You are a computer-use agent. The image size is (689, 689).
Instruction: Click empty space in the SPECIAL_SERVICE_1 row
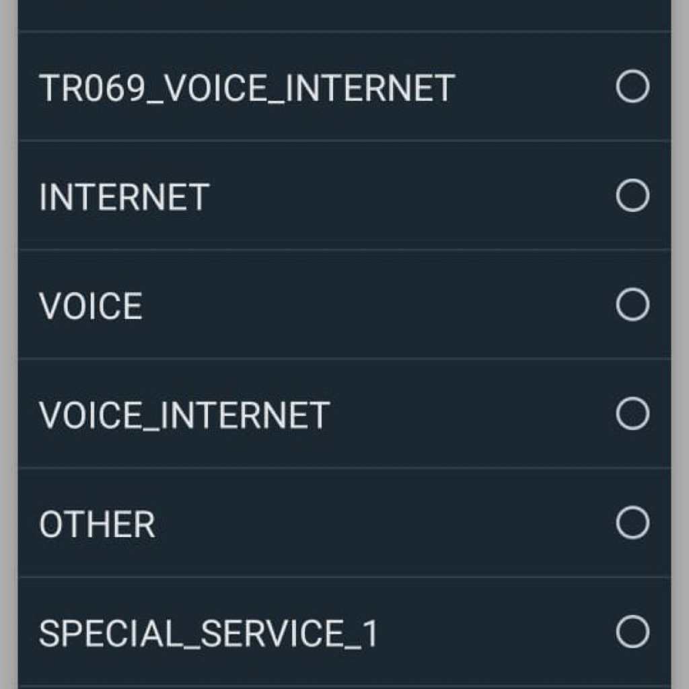click(x=498, y=633)
